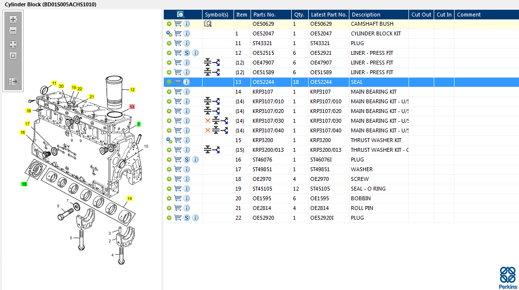
Task: Open info for SCREW OE2970
Action: 187,179
